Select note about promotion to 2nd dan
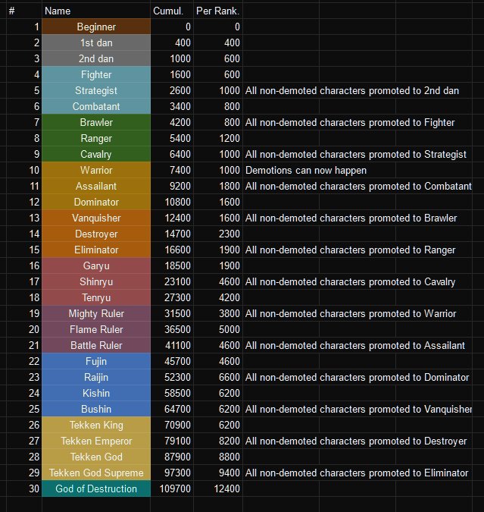The height and width of the screenshot is (512, 484). point(352,91)
